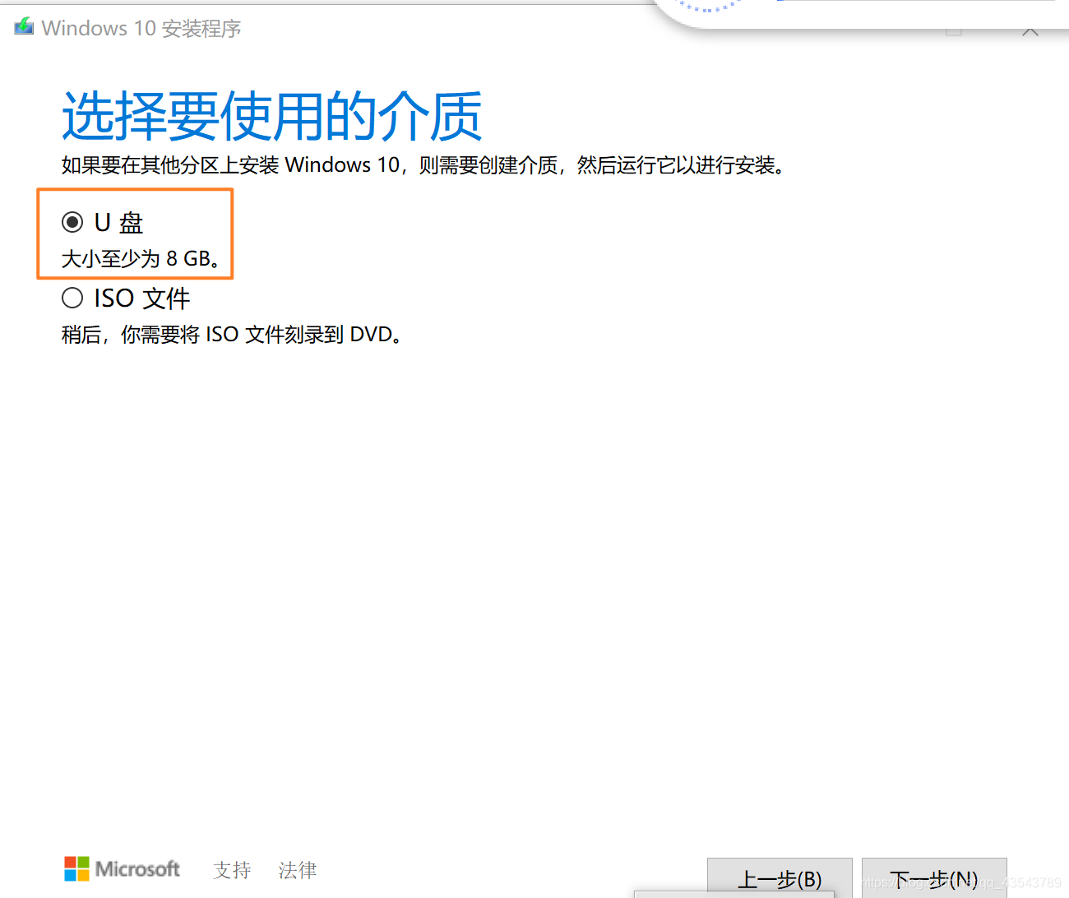Click the text 稍后，你需要将 ISO 文件刻录到 DVD。
Screen dimensions: 1069x898
pyautogui.click(x=232, y=335)
